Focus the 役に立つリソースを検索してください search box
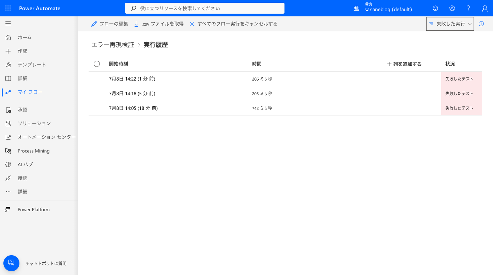The height and width of the screenshot is (275, 493). (205, 8)
